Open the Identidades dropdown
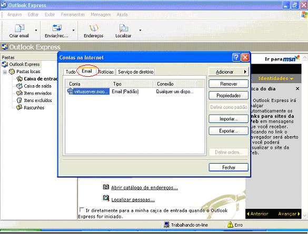Viewport: 308px width, 234px height. [276, 78]
